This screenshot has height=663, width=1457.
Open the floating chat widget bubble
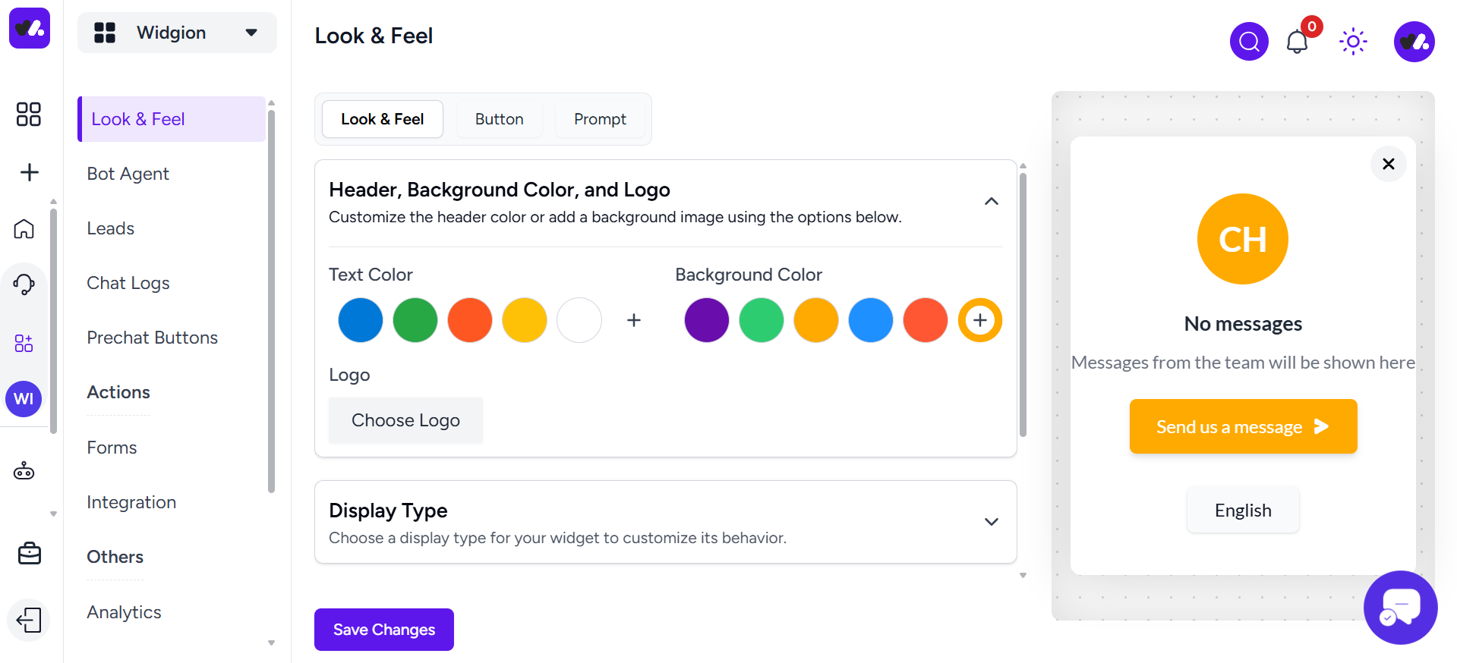1400,607
